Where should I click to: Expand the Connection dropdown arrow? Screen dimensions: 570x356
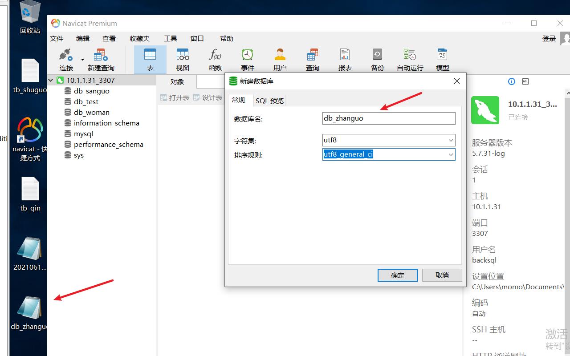[82, 60]
